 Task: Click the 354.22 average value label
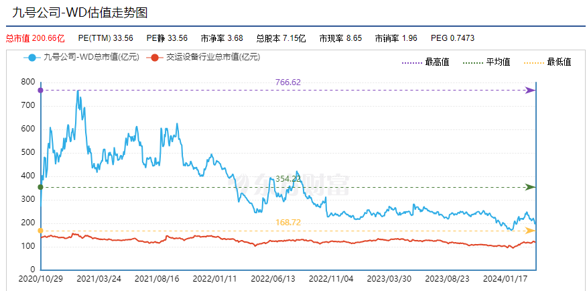tap(288, 179)
